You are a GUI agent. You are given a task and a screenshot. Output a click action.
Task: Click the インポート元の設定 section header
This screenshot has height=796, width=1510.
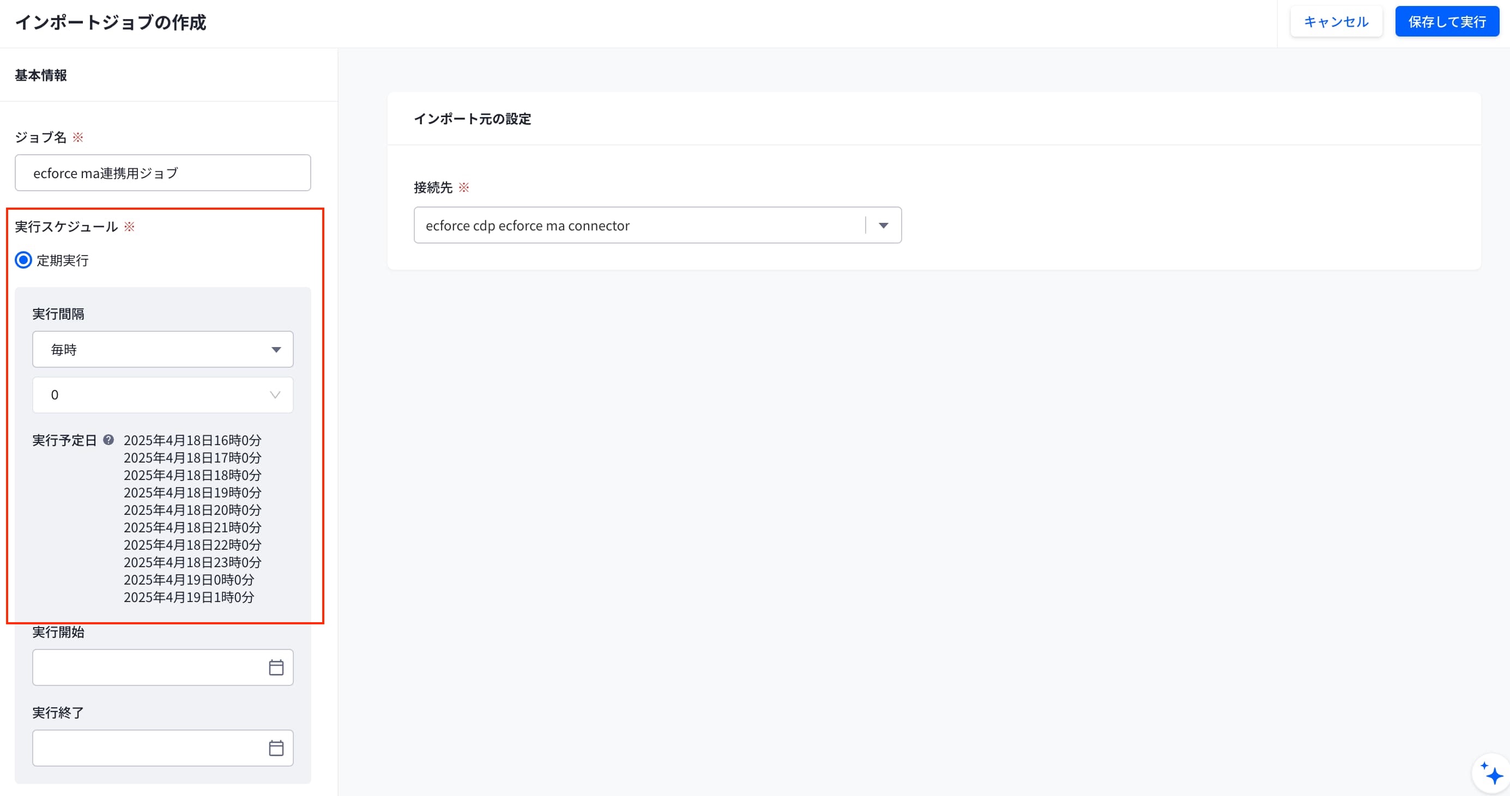tap(473, 118)
